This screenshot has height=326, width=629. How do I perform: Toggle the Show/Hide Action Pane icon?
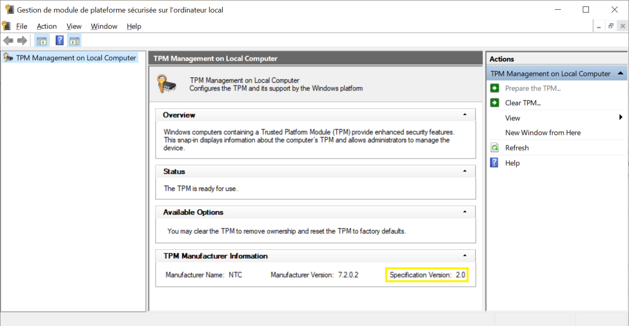pos(75,41)
